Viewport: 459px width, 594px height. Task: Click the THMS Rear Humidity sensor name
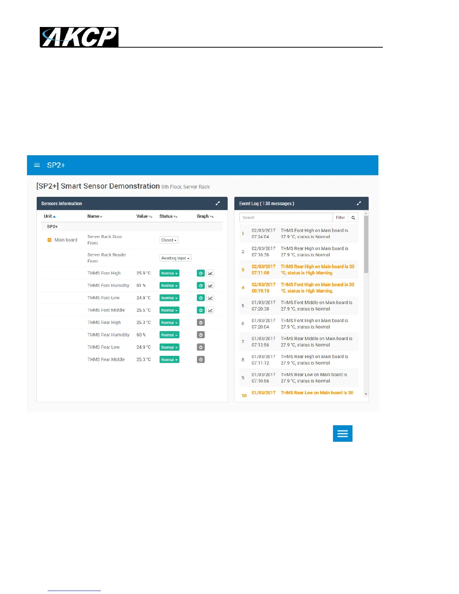108,335
